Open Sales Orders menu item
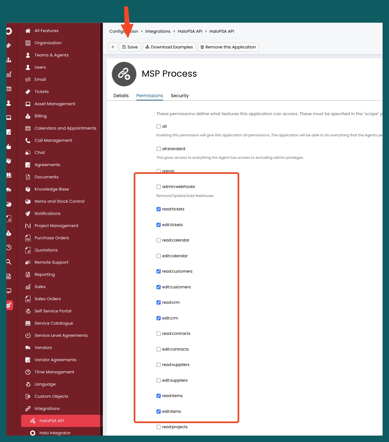 47,299
